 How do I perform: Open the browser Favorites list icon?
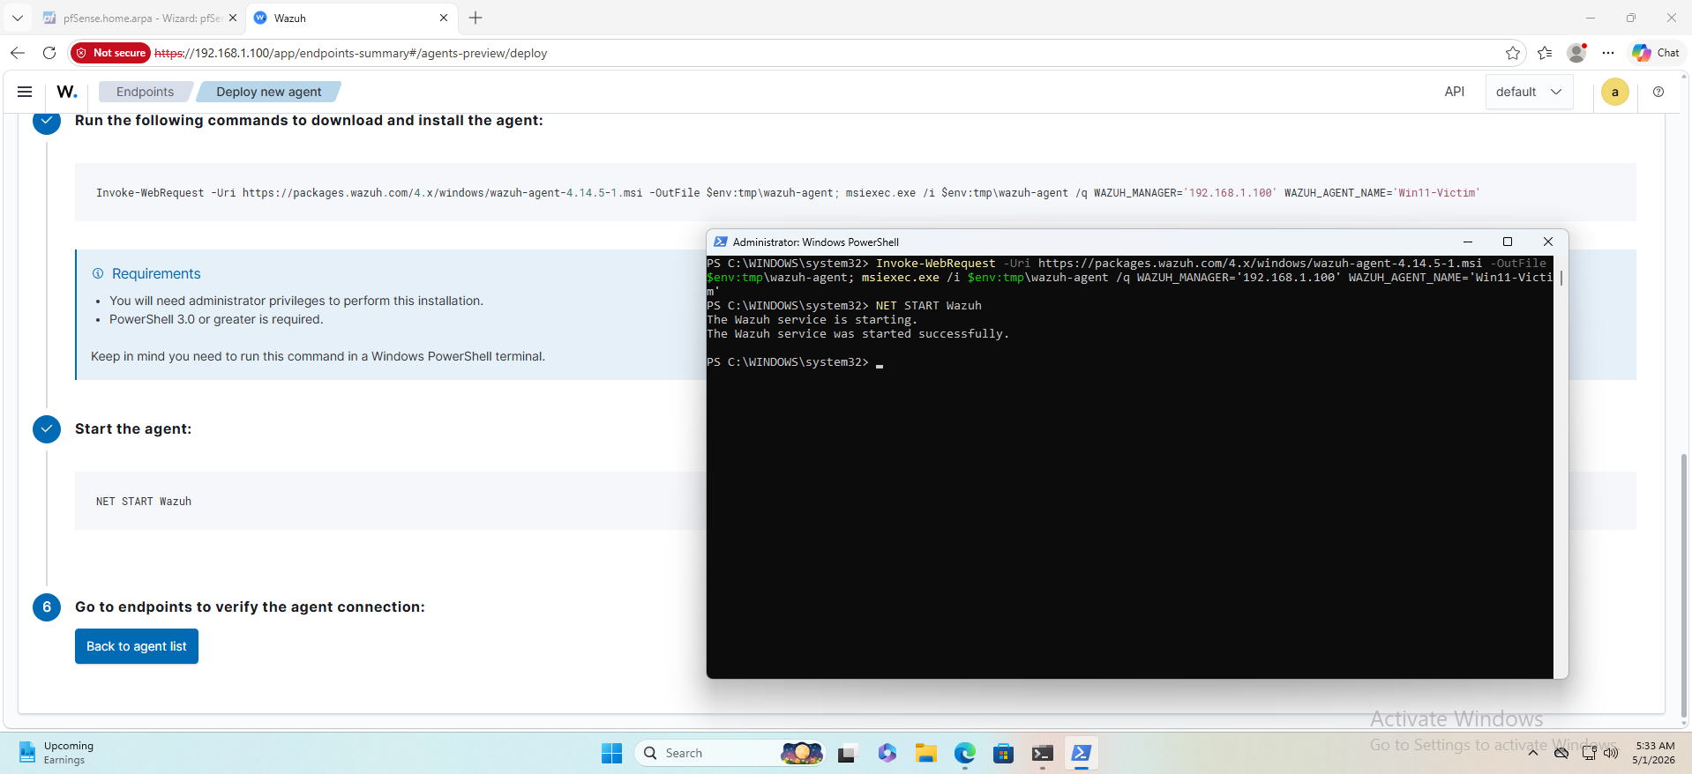1545,53
